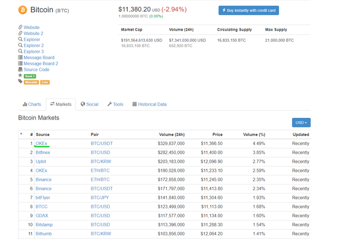Open Binance in row 6
The image size is (338, 239).
pyautogui.click(x=43, y=189)
